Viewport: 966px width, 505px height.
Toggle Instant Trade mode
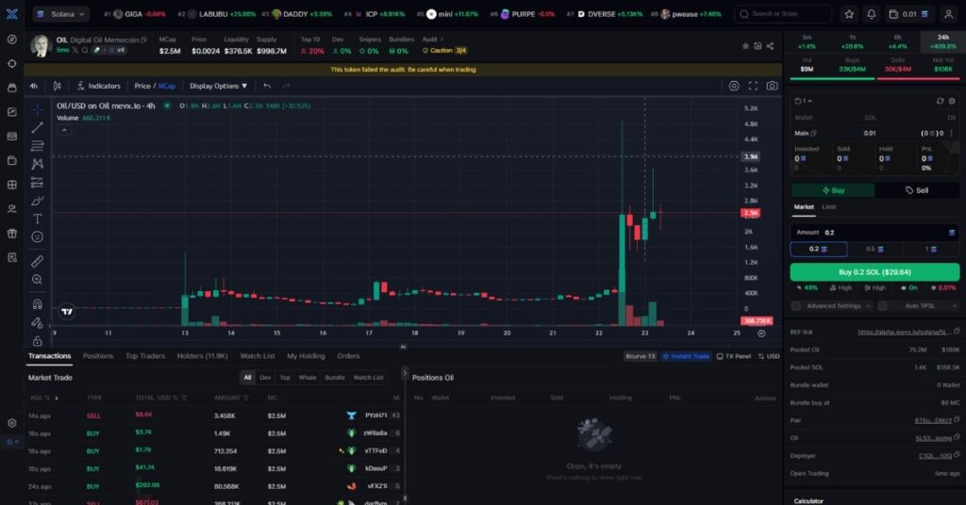pyautogui.click(x=686, y=356)
